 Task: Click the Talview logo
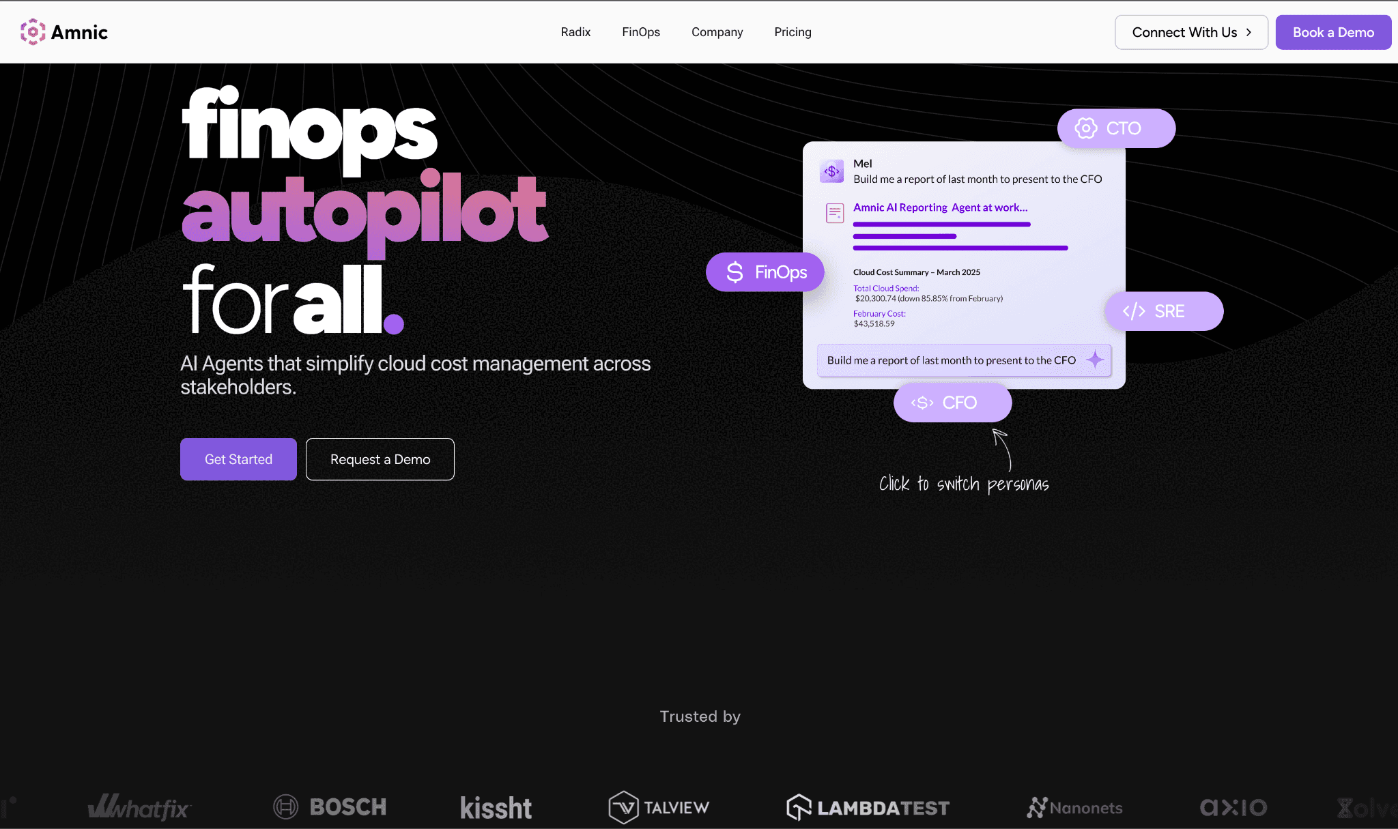[659, 807]
